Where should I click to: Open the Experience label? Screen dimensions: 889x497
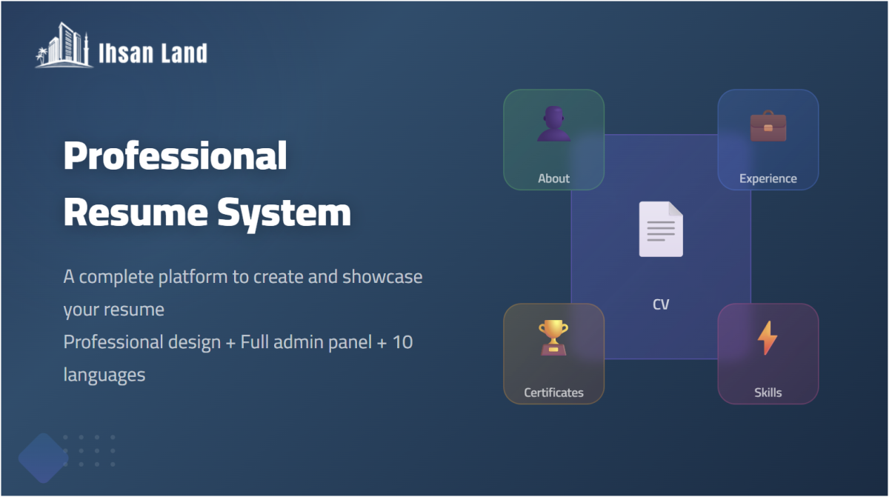tap(768, 179)
